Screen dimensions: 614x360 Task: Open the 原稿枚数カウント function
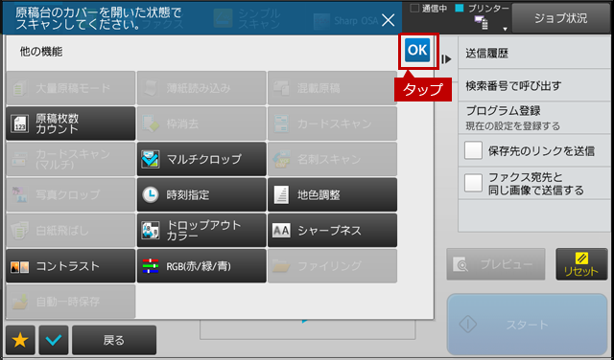pos(70,124)
